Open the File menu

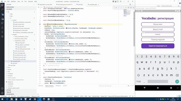click(5, 1)
